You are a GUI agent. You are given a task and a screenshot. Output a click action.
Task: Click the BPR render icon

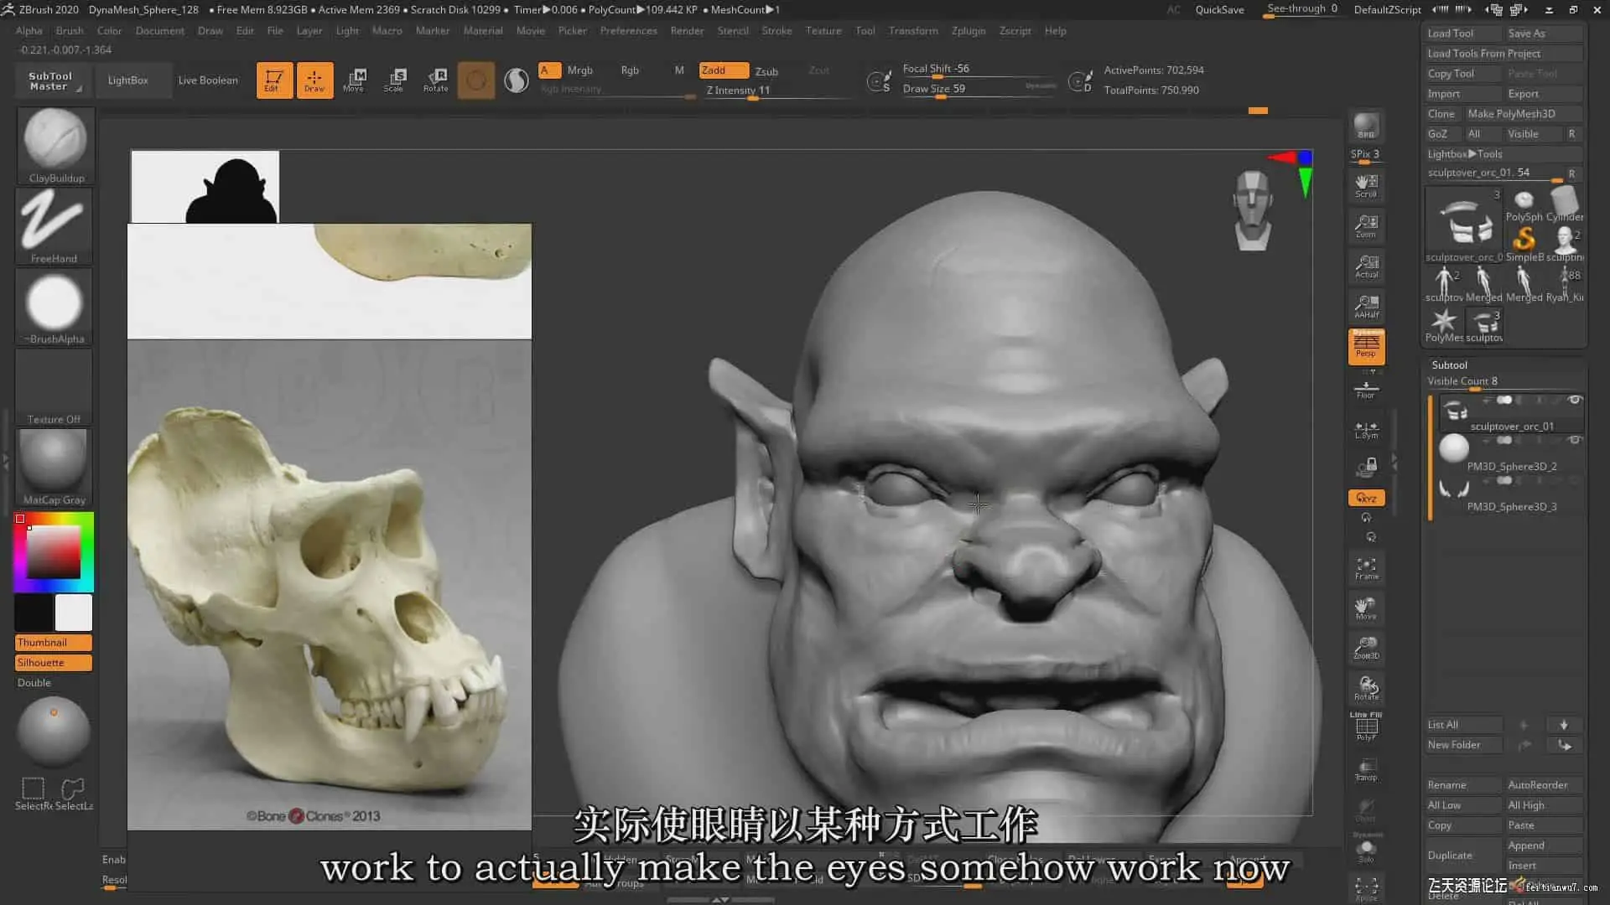(1366, 126)
